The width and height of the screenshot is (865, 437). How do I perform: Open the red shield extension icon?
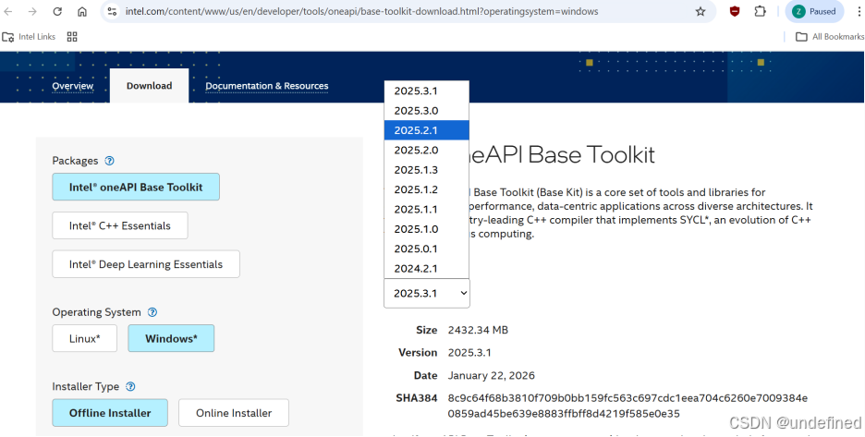pos(735,12)
